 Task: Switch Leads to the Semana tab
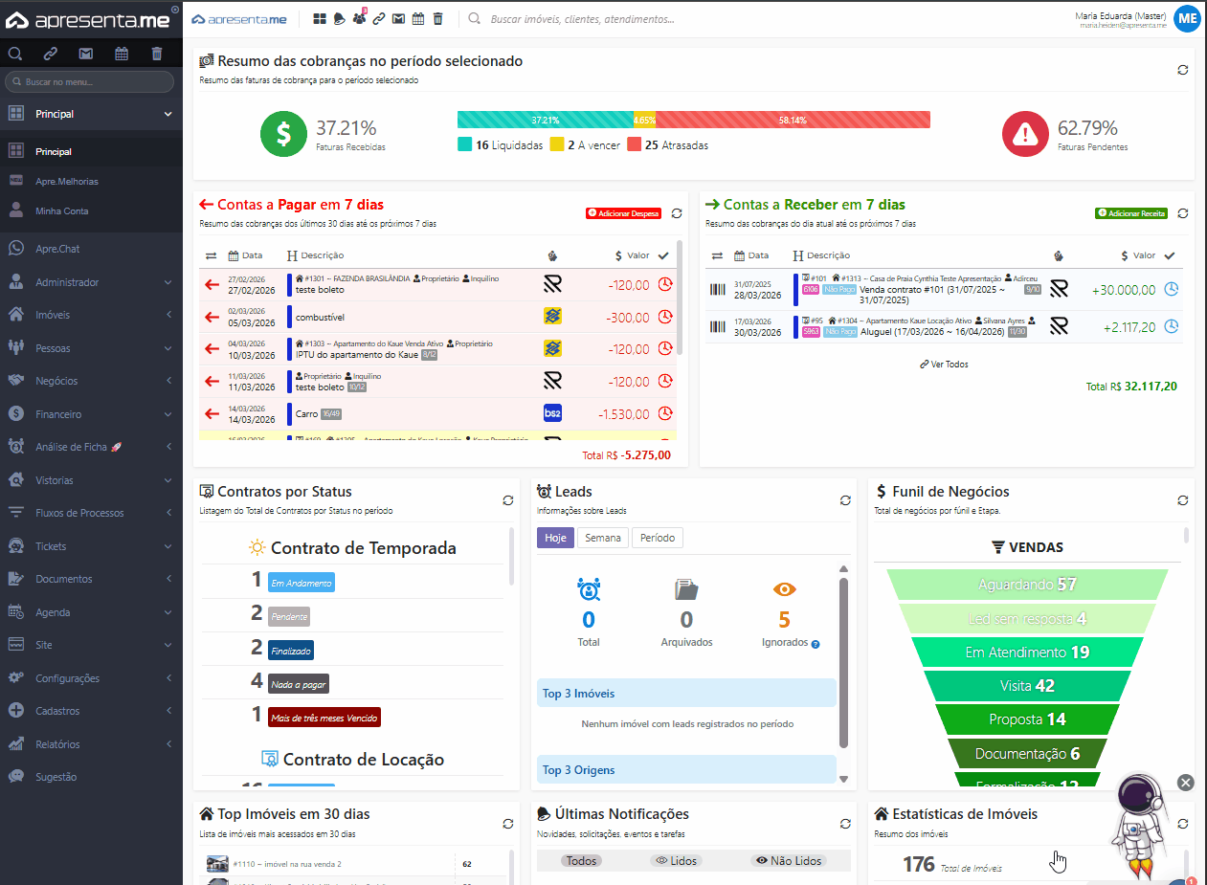pyautogui.click(x=603, y=538)
